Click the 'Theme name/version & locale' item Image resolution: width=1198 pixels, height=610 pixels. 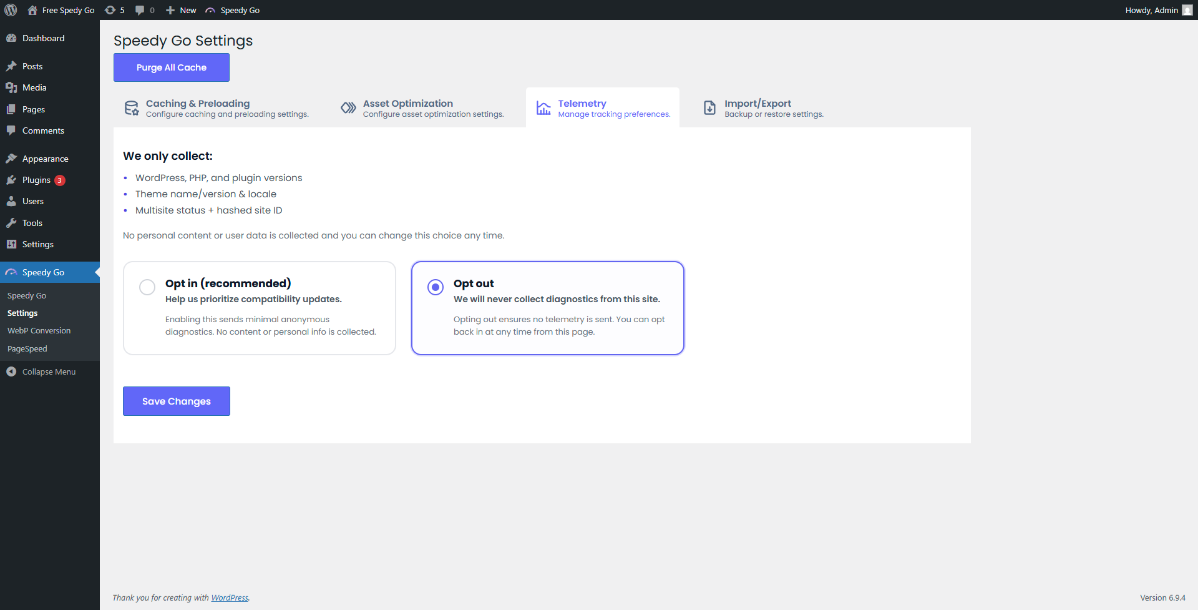click(x=206, y=194)
